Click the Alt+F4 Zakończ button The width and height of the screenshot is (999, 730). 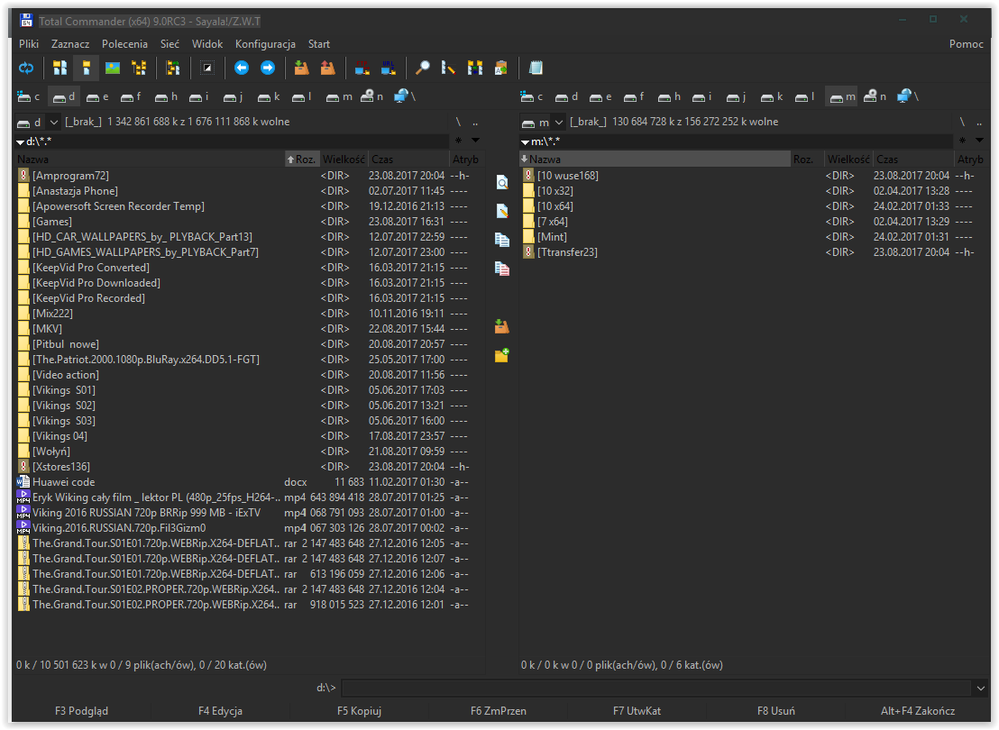[x=918, y=711]
